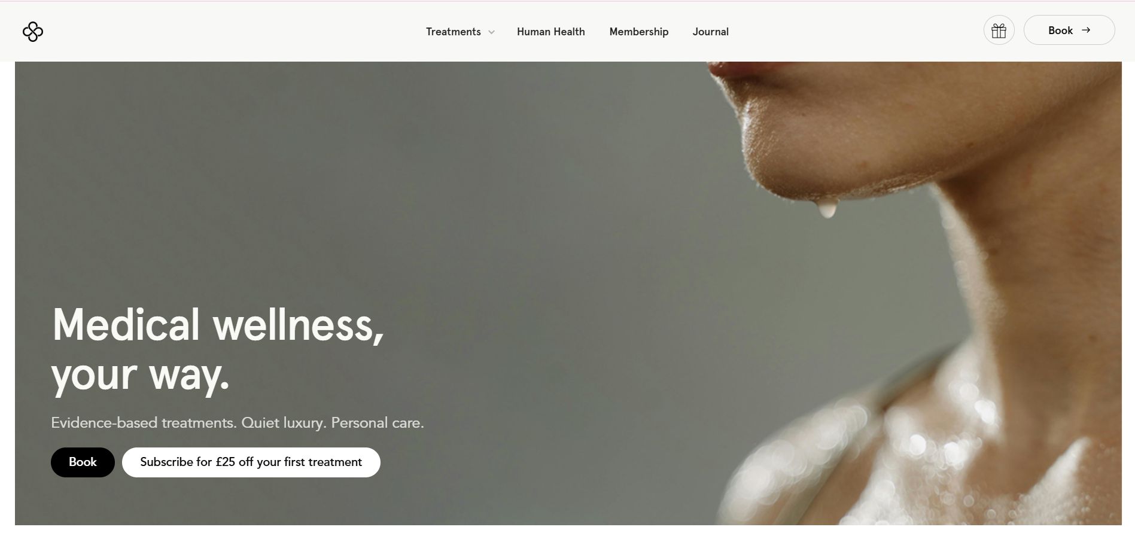Image resolution: width=1135 pixels, height=536 pixels.
Task: Visit the Journal section
Action: (x=711, y=32)
